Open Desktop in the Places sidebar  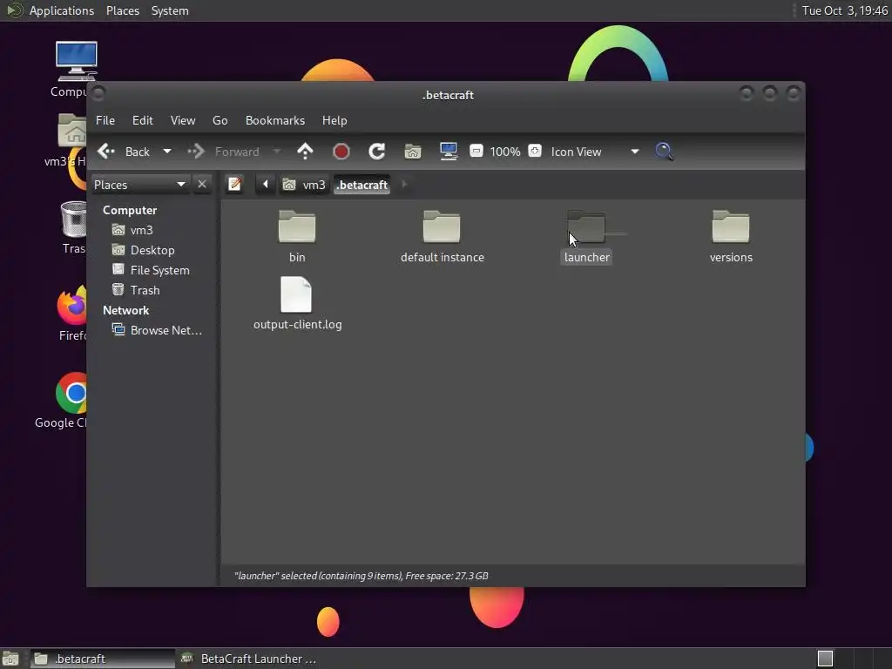point(152,250)
